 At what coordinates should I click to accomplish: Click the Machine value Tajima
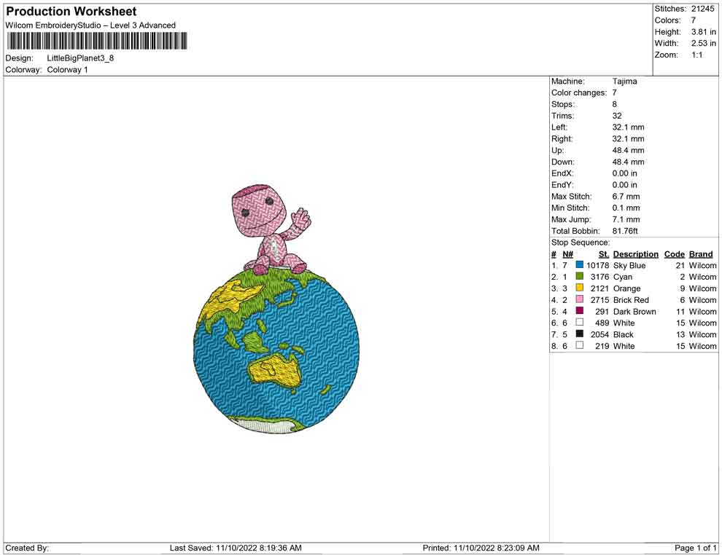pos(624,82)
